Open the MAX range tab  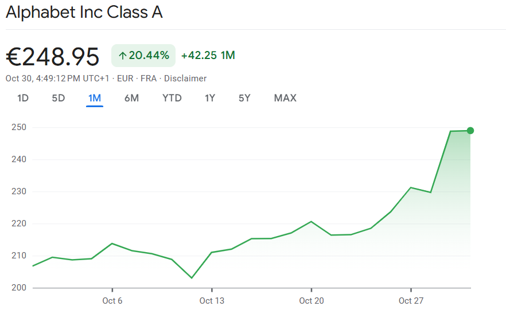pyautogui.click(x=285, y=98)
